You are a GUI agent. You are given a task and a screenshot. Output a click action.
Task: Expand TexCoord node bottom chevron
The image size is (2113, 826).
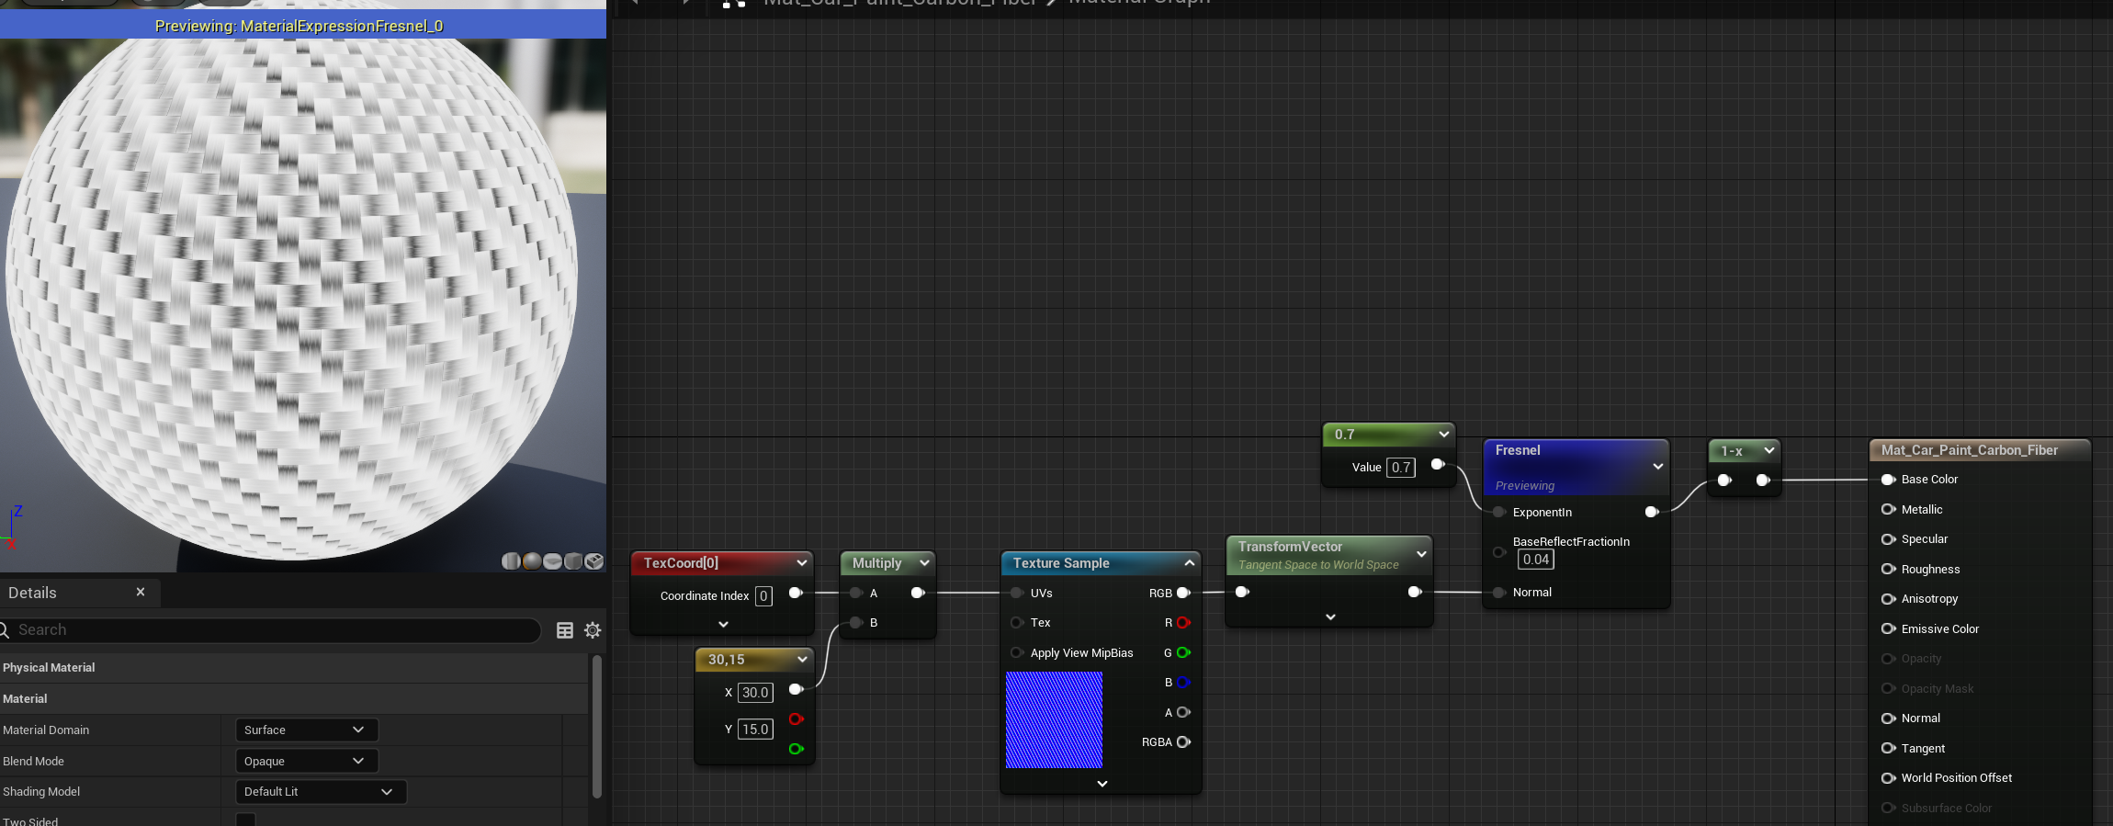[724, 624]
